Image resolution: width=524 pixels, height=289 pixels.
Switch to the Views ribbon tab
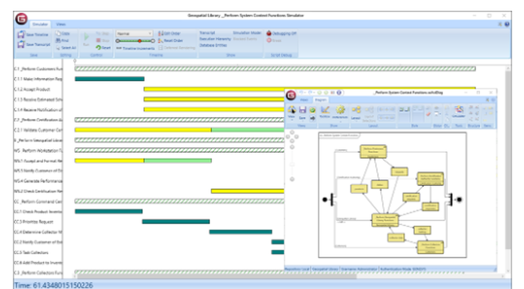[x=60, y=24]
